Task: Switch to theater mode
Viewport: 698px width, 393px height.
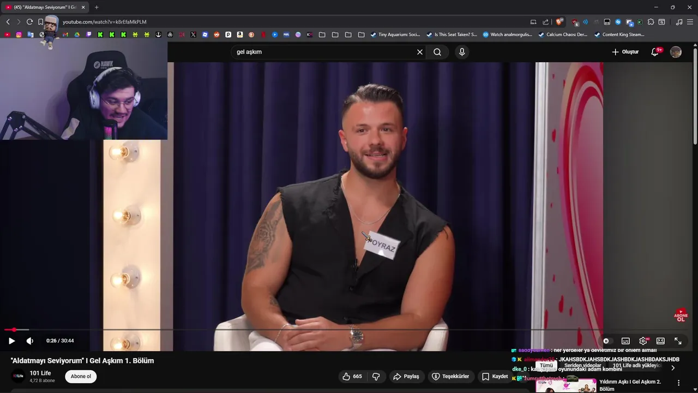Action: [x=660, y=341]
